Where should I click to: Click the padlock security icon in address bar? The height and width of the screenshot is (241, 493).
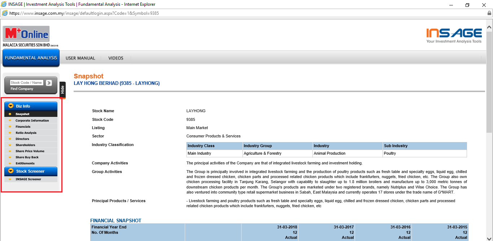[489, 13]
